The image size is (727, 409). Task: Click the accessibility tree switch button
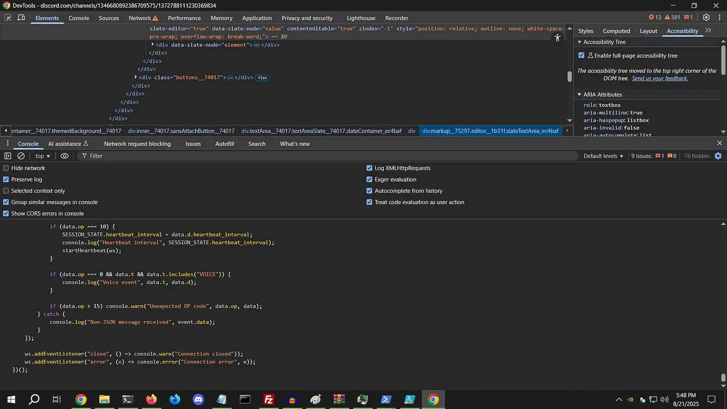[557, 37]
